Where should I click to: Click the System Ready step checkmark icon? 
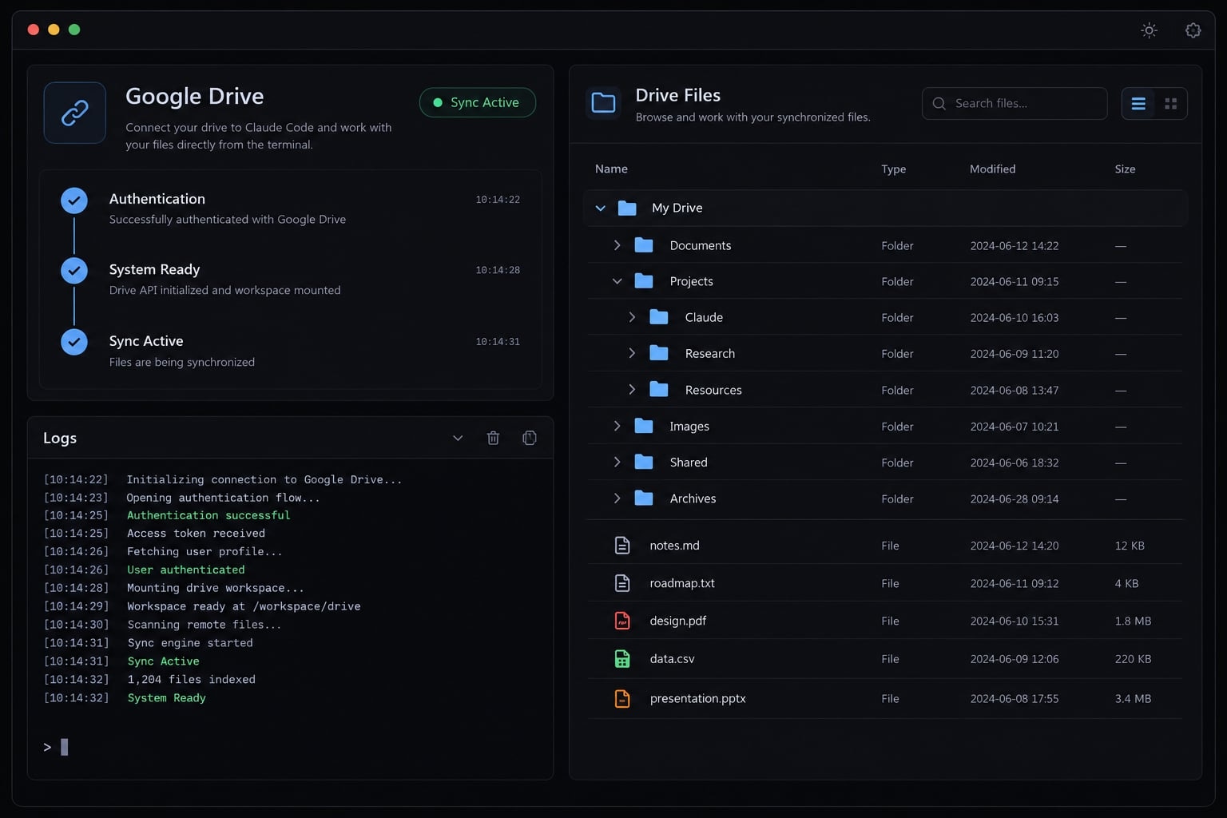pos(74,271)
